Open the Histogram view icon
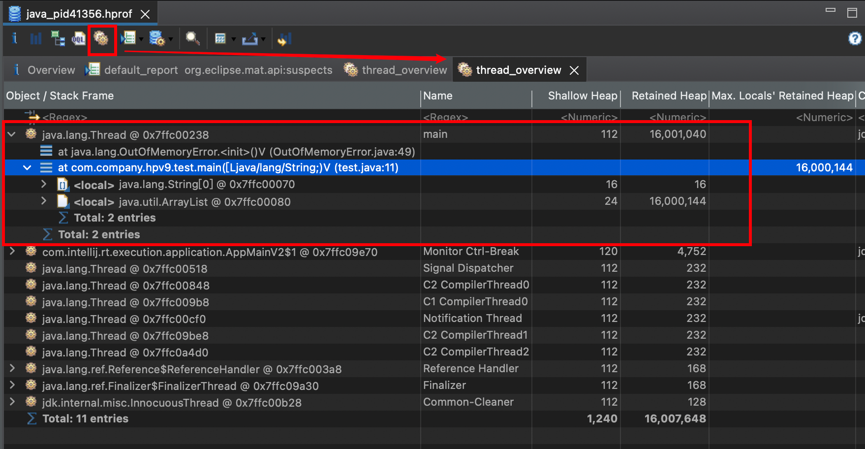The width and height of the screenshot is (865, 449). (36, 38)
